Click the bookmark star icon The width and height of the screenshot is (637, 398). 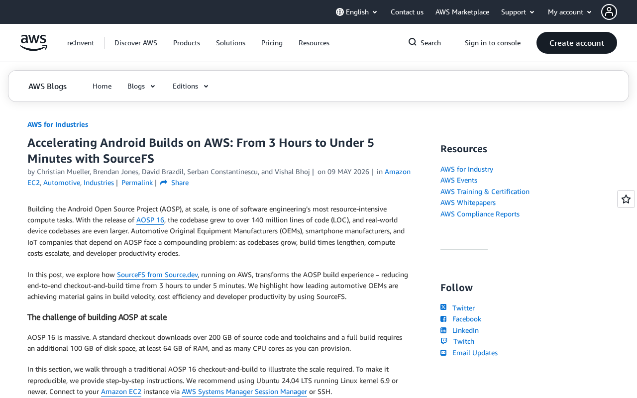(x=626, y=199)
